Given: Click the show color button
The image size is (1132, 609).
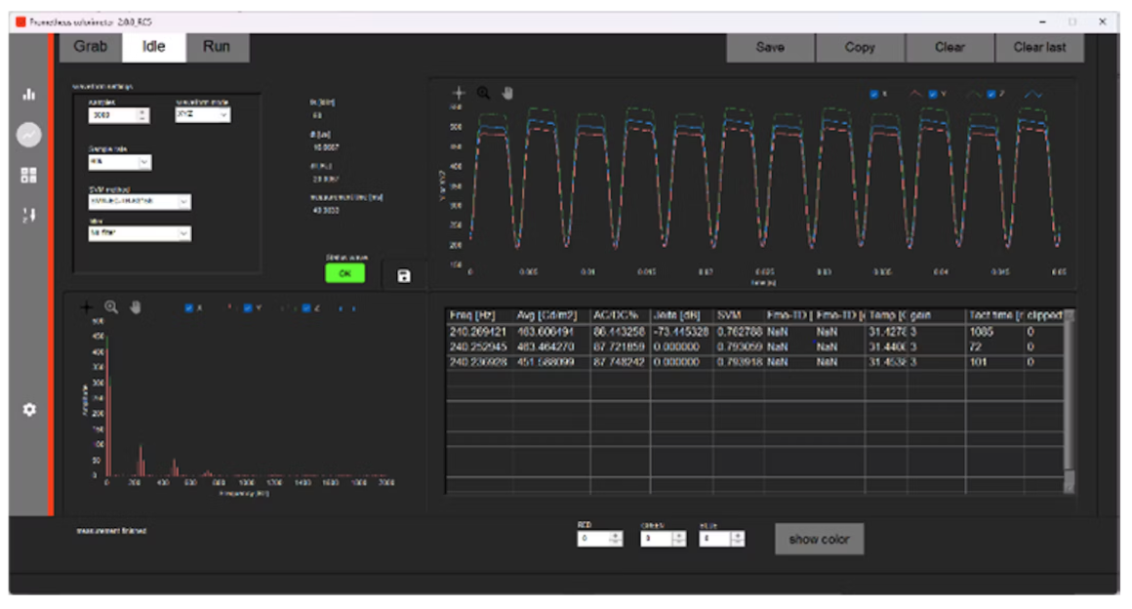Looking at the screenshot, I should coord(819,540).
